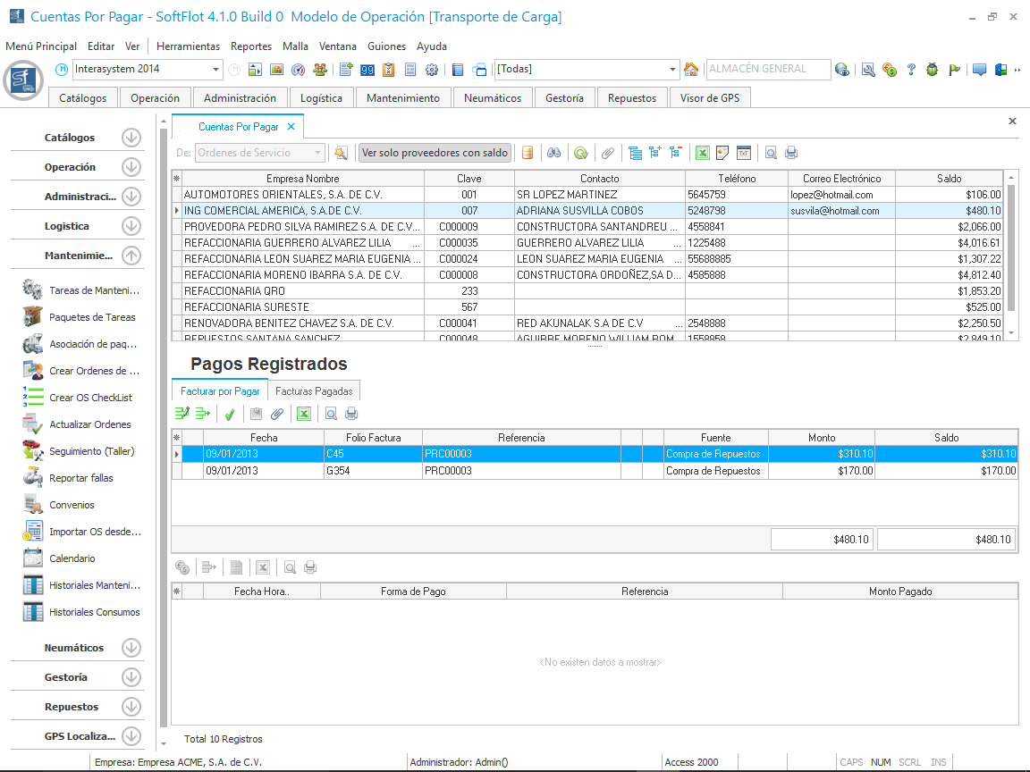Screen dimensions: 1030x772
Task: Open the [Todas] filter dropdown
Action: (x=673, y=70)
